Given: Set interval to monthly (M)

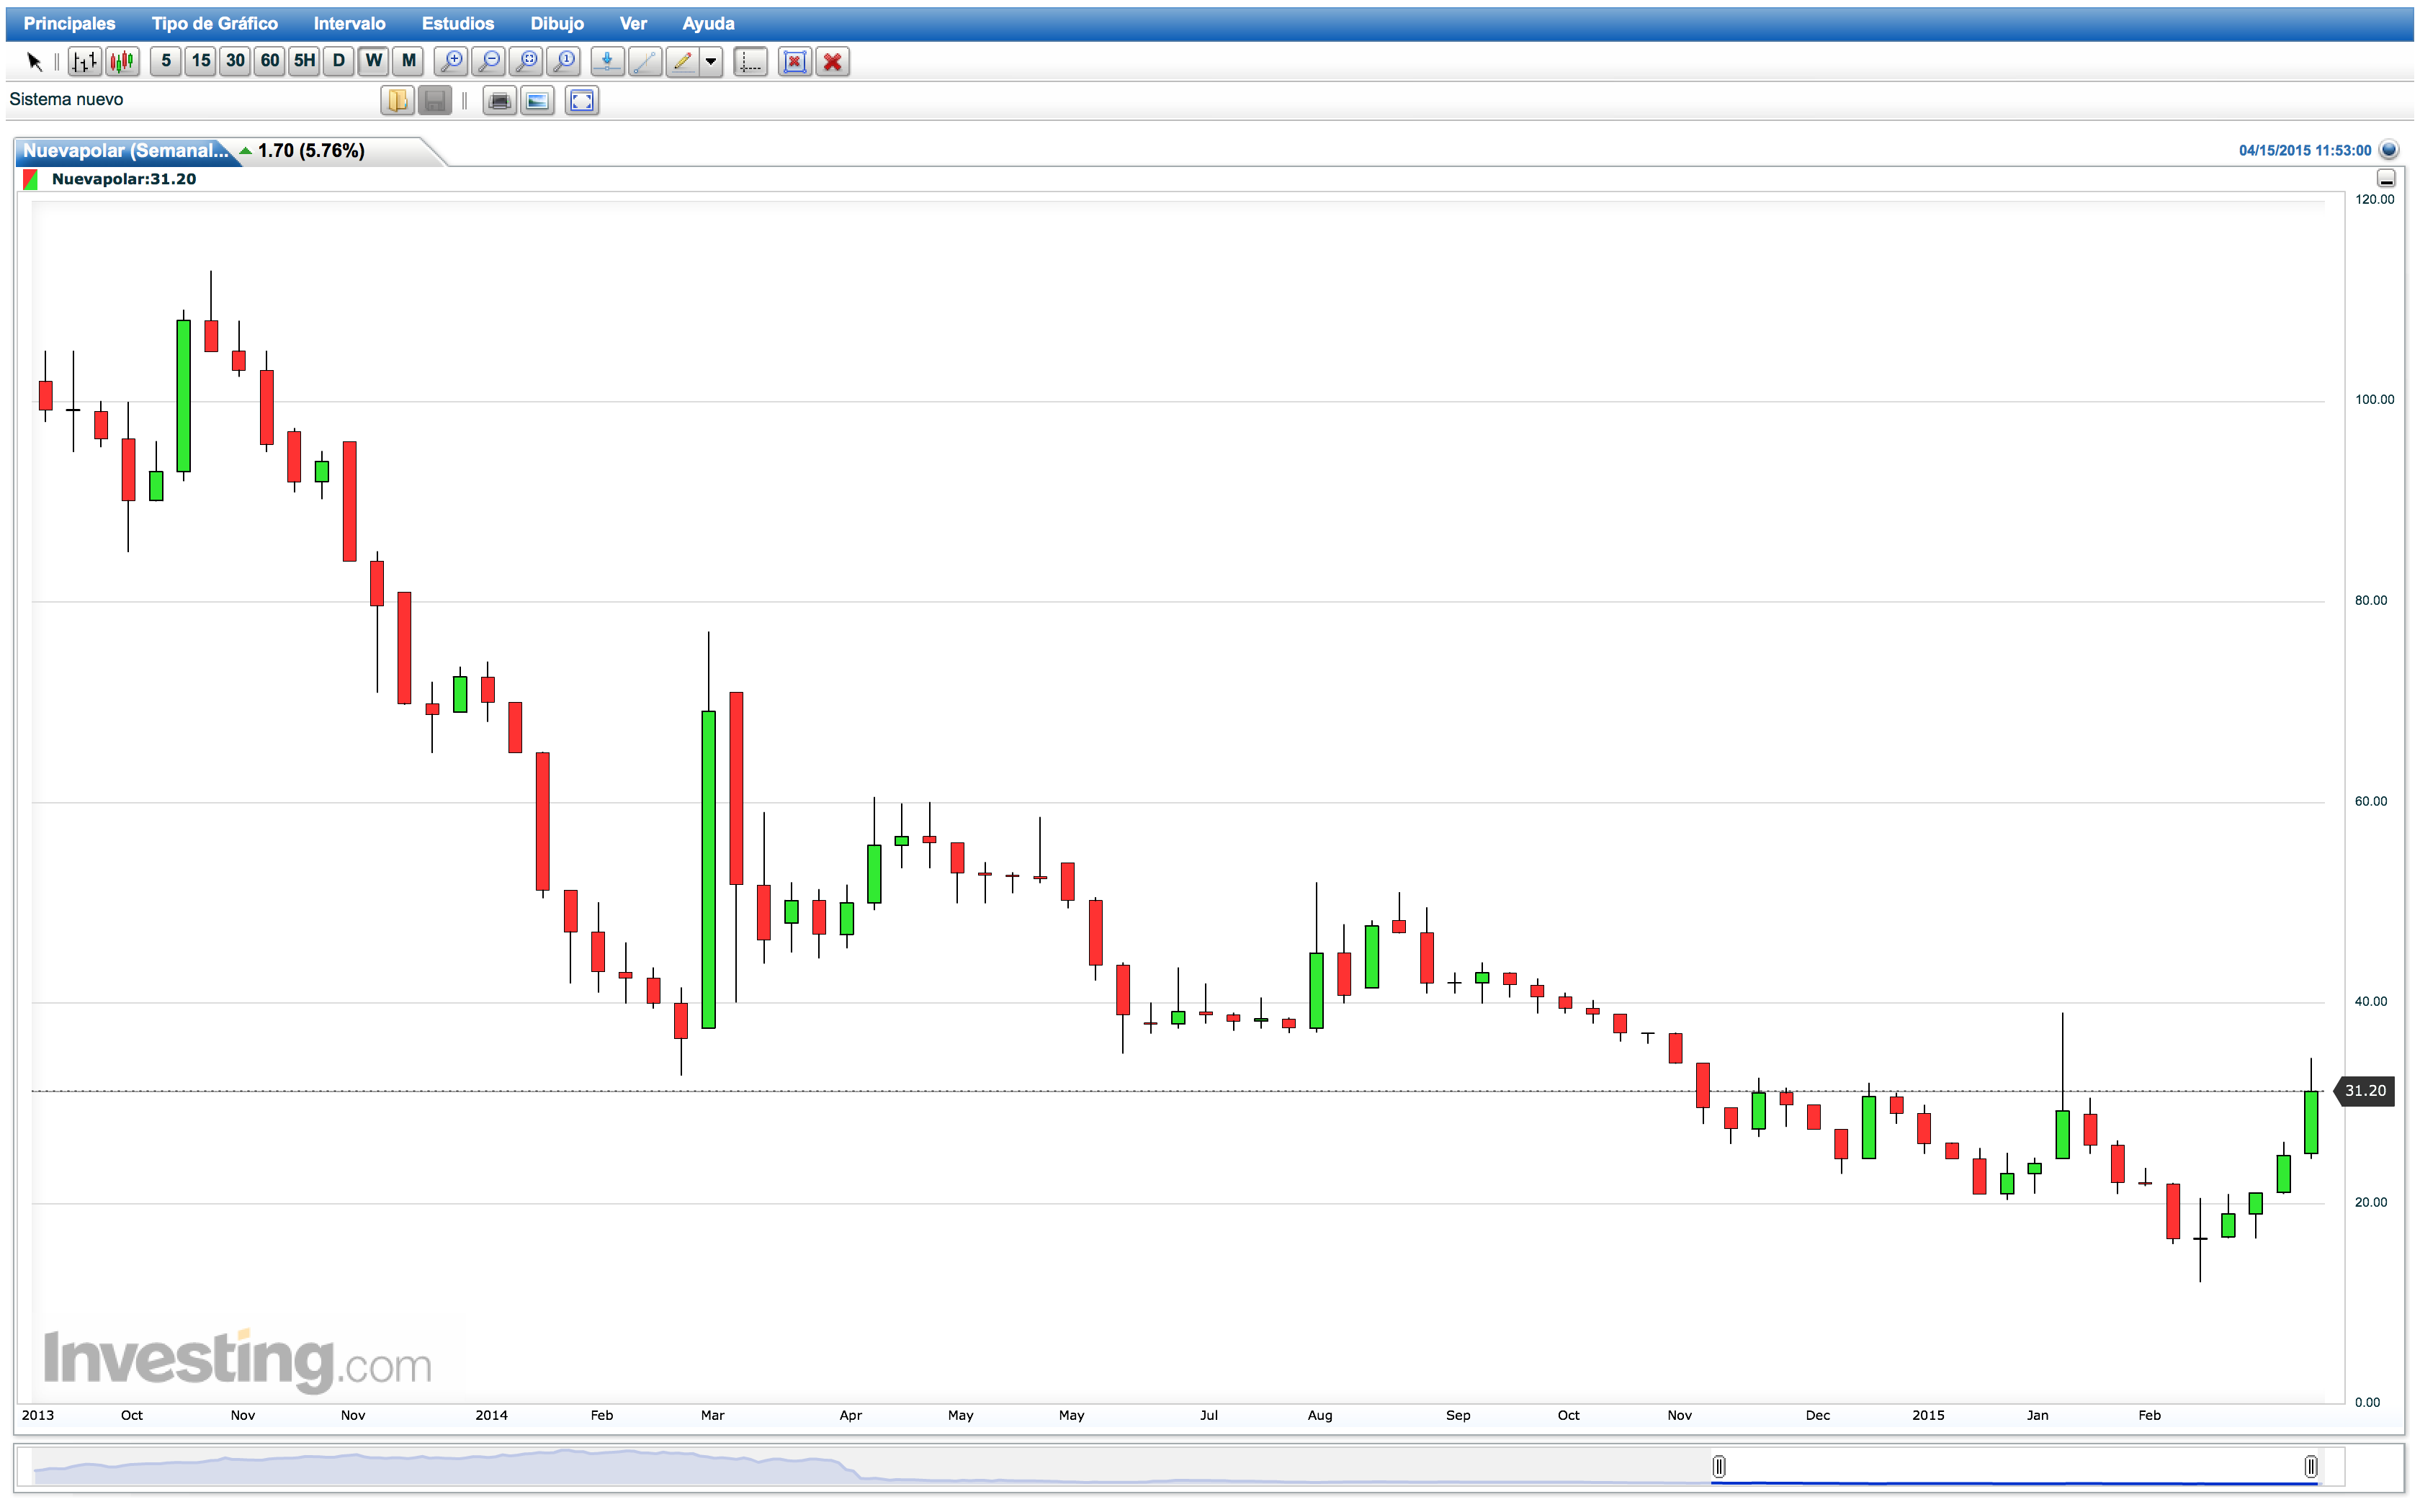Looking at the screenshot, I should (409, 61).
